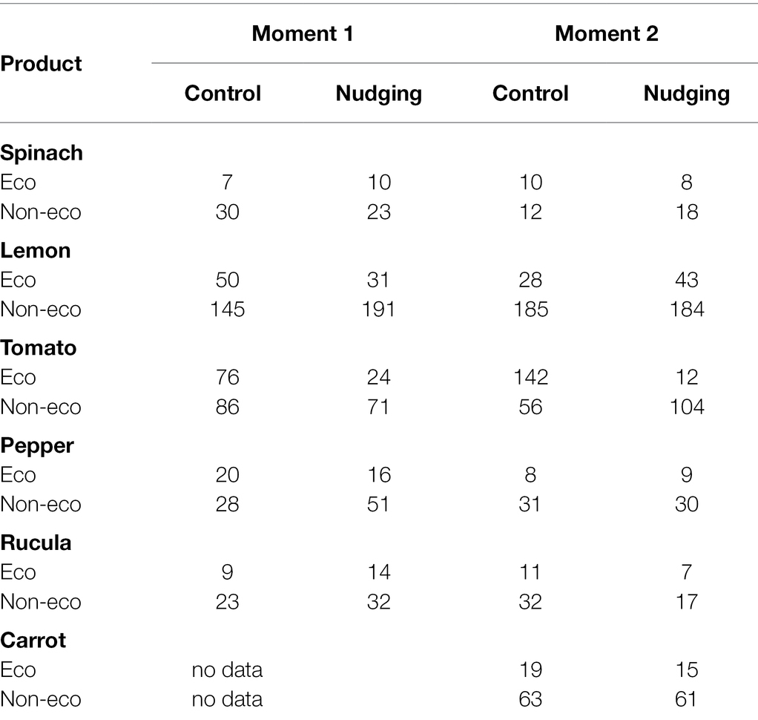
Task: Click the Carrot product heading
Action: [33, 640]
